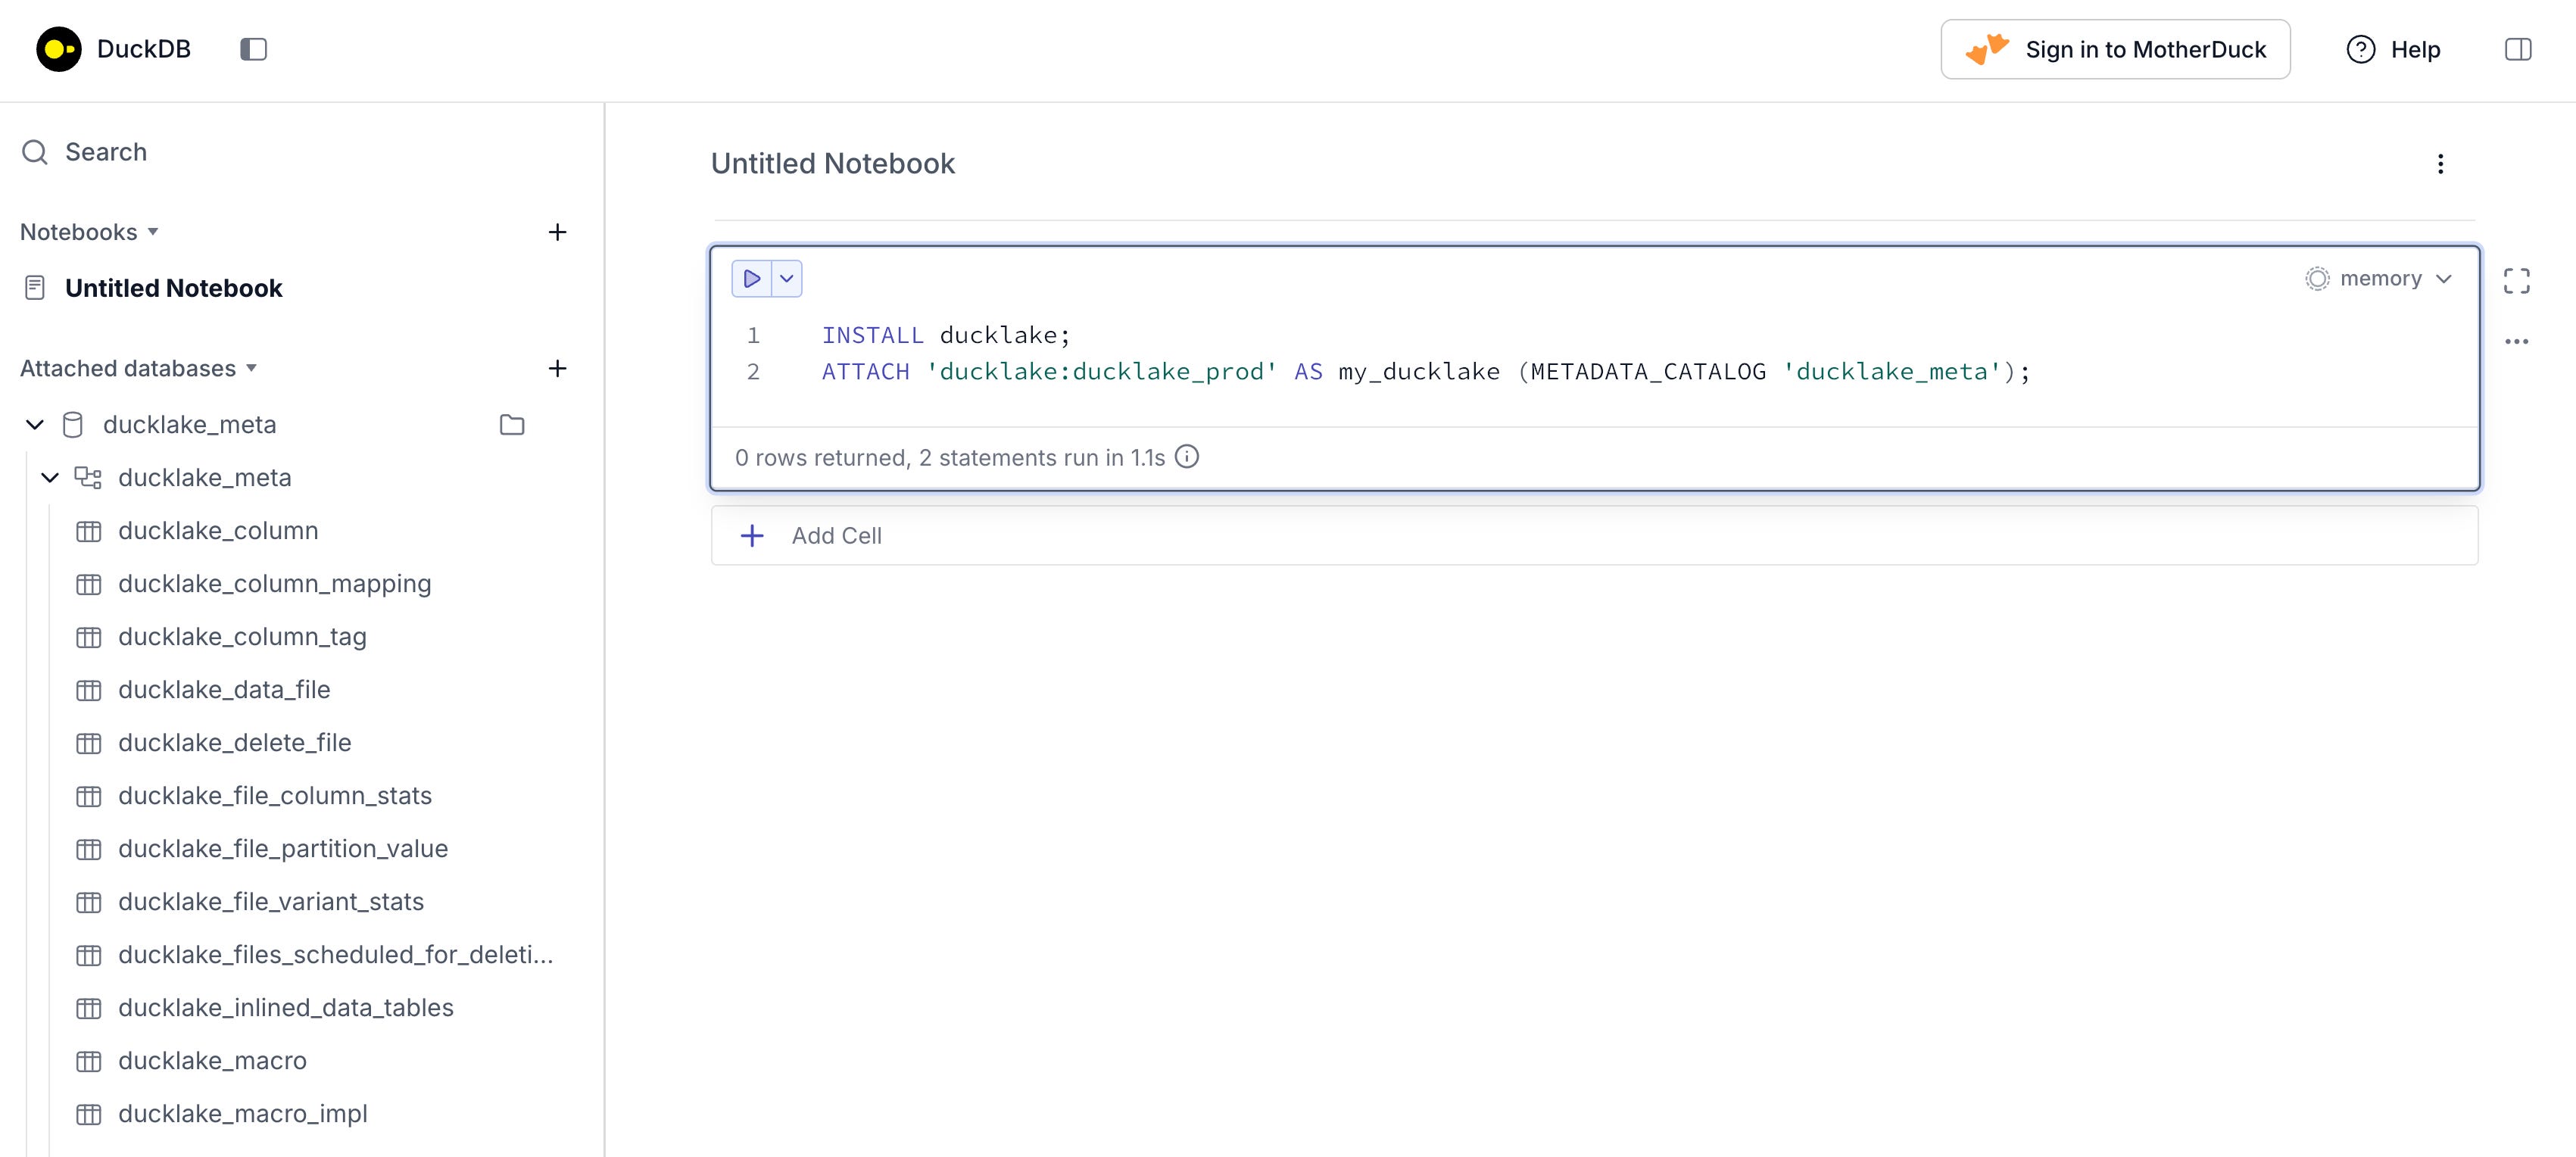This screenshot has width=2576, height=1157.
Task: Open the Help menu
Action: click(2393, 49)
